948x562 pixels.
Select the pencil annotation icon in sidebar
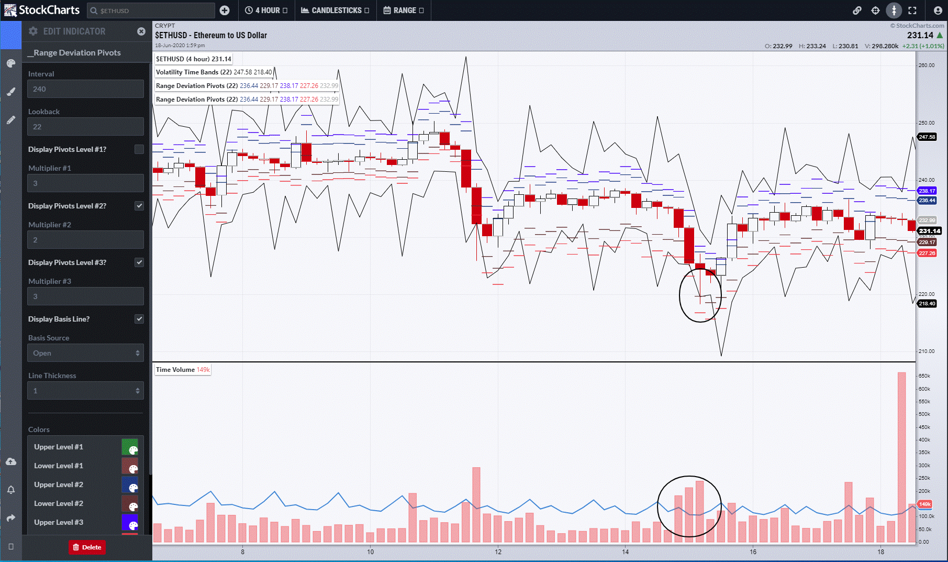pyautogui.click(x=11, y=120)
